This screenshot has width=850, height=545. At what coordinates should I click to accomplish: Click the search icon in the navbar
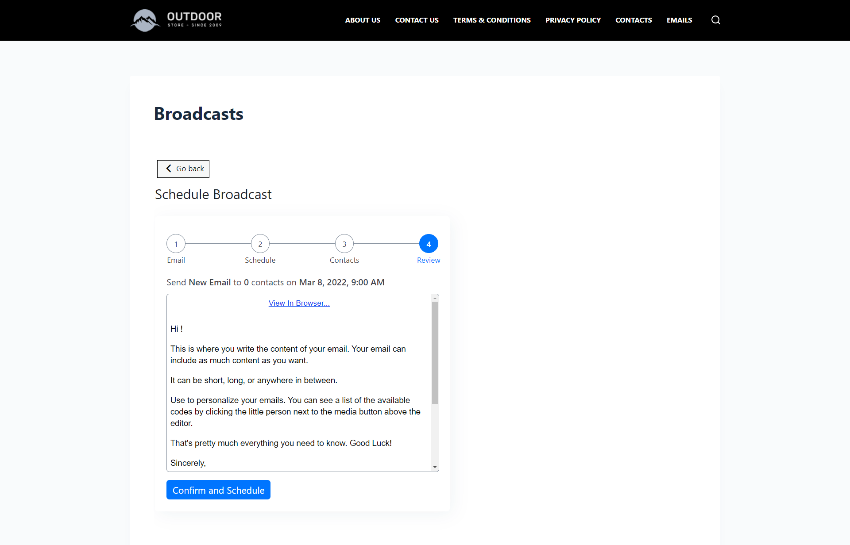pos(715,20)
